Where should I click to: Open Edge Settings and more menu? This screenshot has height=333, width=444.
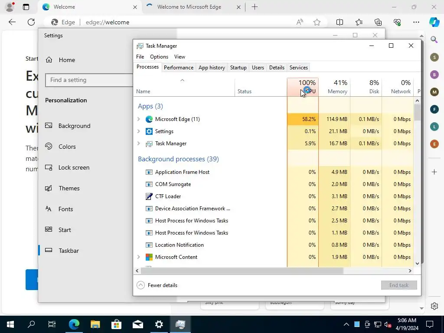click(x=416, y=22)
